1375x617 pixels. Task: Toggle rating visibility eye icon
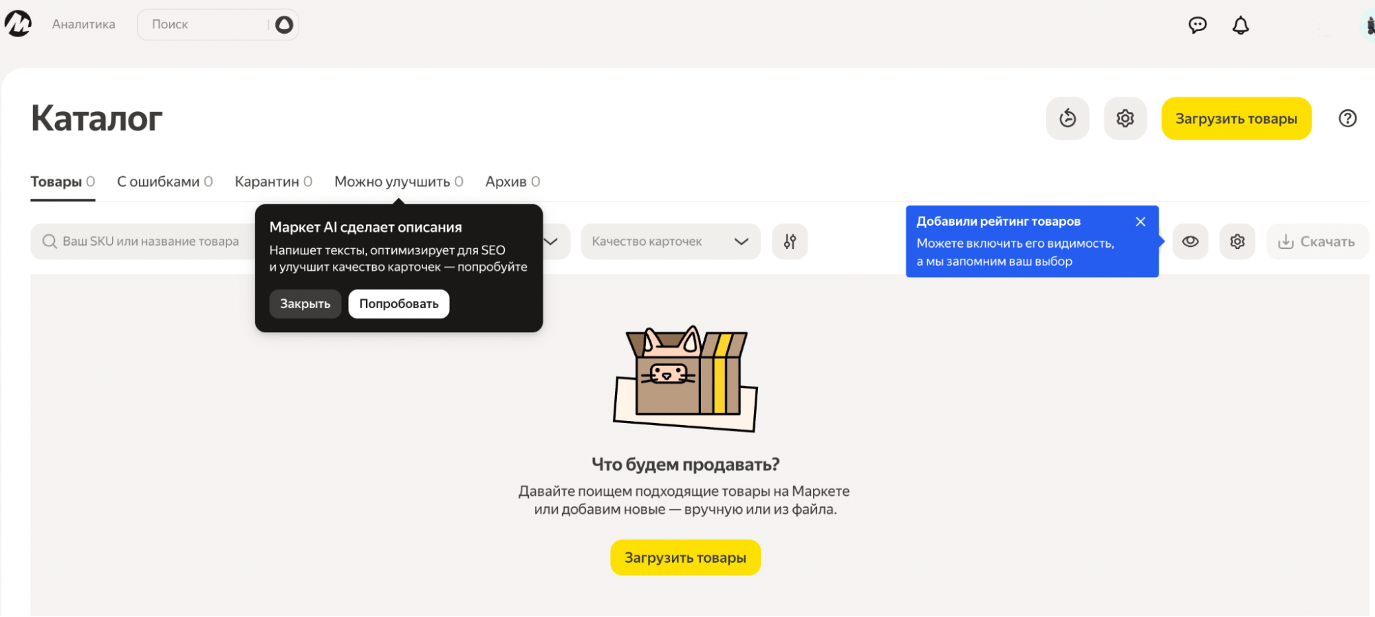coord(1190,241)
